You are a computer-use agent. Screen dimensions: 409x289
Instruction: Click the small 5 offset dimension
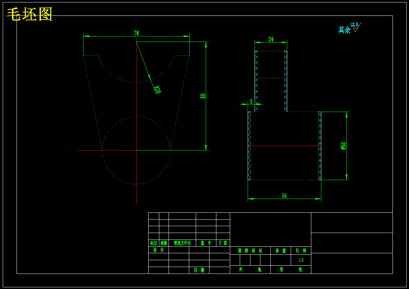pos(251,101)
